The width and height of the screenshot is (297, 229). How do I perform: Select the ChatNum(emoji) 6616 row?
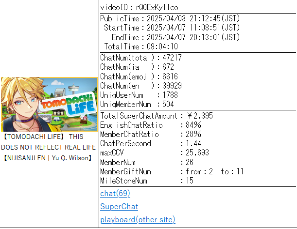click(x=139, y=76)
